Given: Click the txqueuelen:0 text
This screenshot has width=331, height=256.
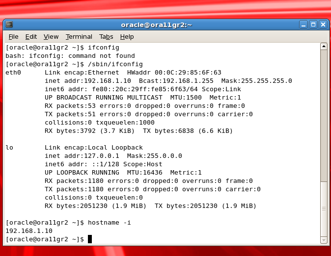Looking at the screenshot, I should point(119,198).
